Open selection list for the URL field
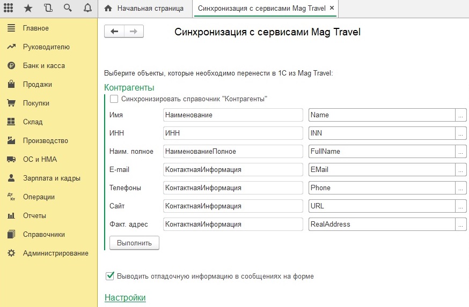The image size is (469, 307). click(460, 206)
